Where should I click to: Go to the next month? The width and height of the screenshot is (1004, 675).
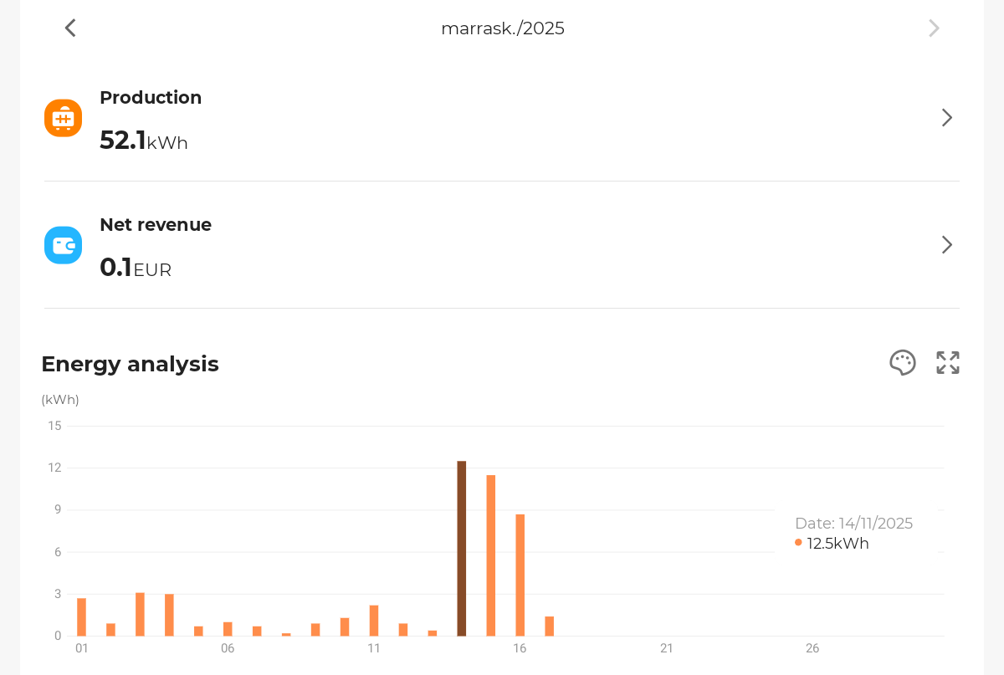tap(934, 28)
